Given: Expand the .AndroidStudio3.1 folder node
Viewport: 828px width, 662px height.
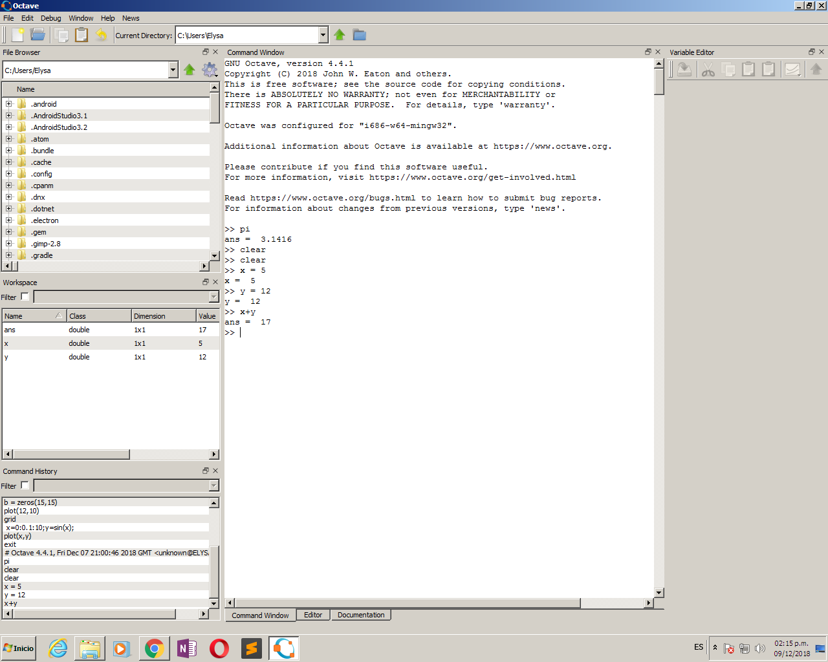Looking at the screenshot, I should [x=9, y=116].
